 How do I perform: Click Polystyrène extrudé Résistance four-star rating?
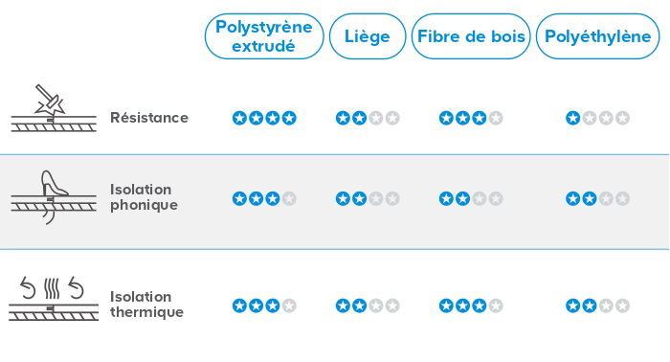coord(264,118)
